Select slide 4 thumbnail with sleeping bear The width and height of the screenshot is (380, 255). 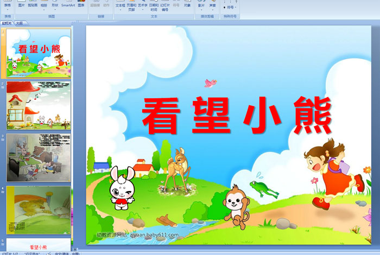(39, 210)
